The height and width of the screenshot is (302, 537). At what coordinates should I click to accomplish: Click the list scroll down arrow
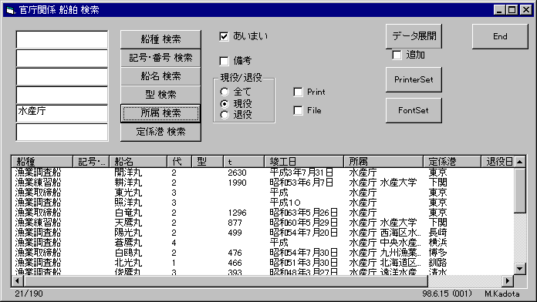click(520, 269)
